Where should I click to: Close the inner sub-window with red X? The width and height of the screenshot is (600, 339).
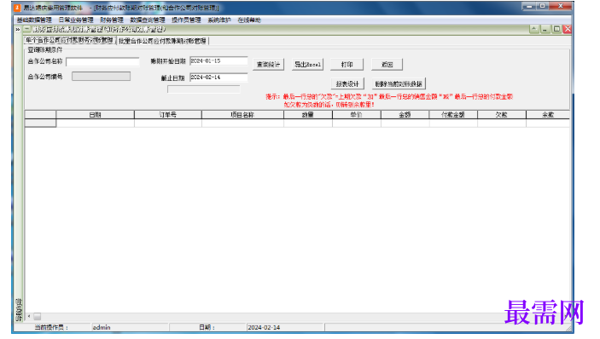567,29
